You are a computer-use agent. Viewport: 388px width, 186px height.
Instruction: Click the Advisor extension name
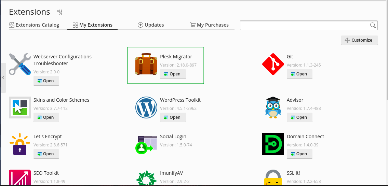pyautogui.click(x=295, y=100)
